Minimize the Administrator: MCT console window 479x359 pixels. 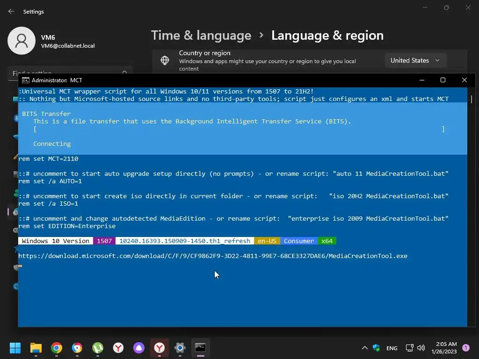click(x=422, y=80)
